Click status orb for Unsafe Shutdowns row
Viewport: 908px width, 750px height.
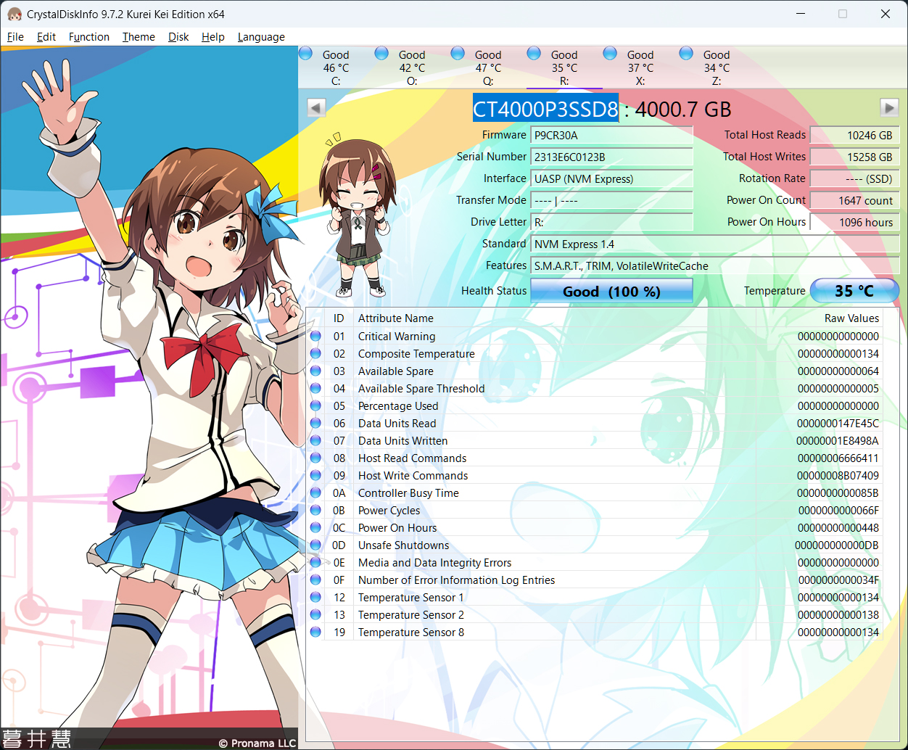(x=315, y=545)
